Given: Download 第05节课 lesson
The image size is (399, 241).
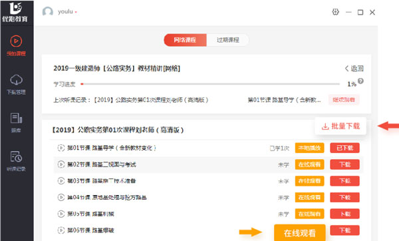Looking at the screenshot, I should point(344,214).
